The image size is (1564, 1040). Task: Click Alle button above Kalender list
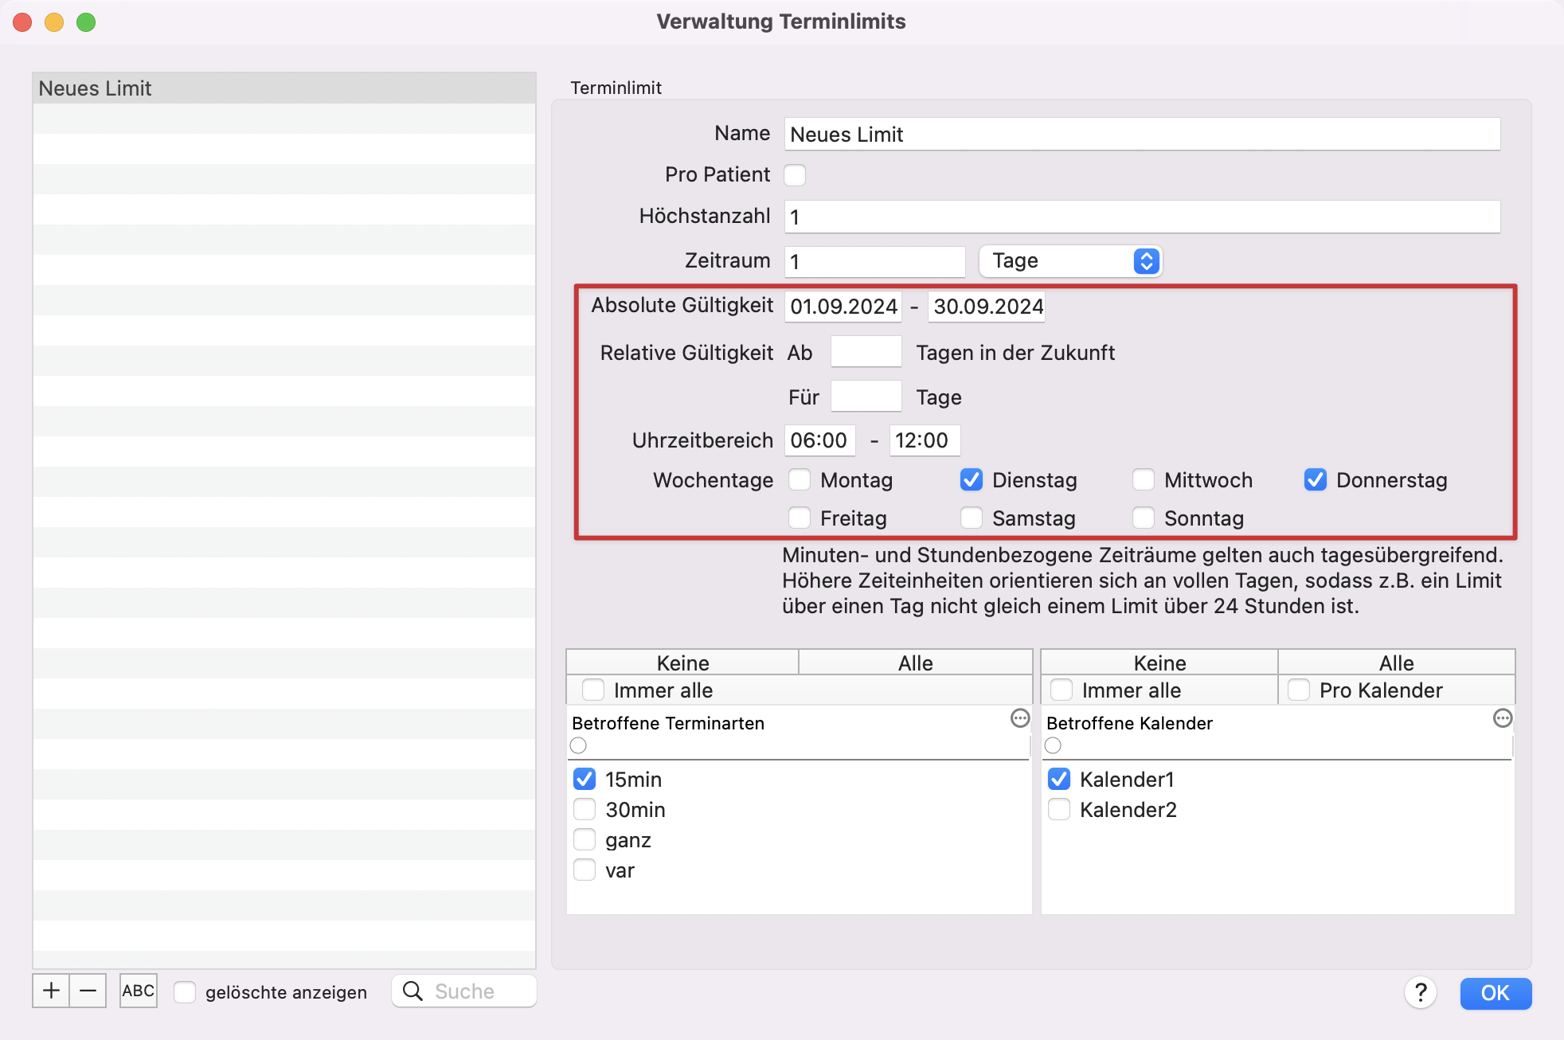(x=1397, y=663)
